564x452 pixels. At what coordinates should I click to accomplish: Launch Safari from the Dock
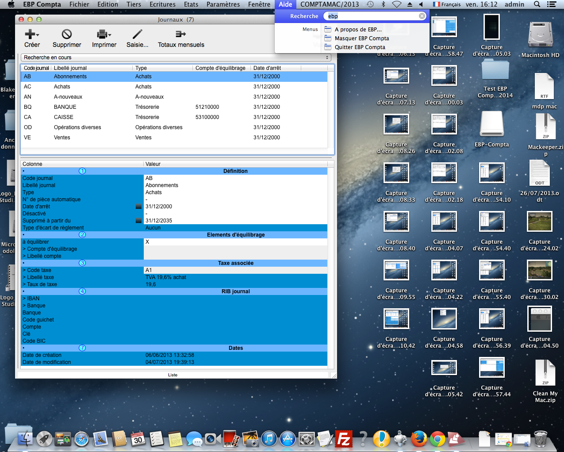[x=82, y=439]
